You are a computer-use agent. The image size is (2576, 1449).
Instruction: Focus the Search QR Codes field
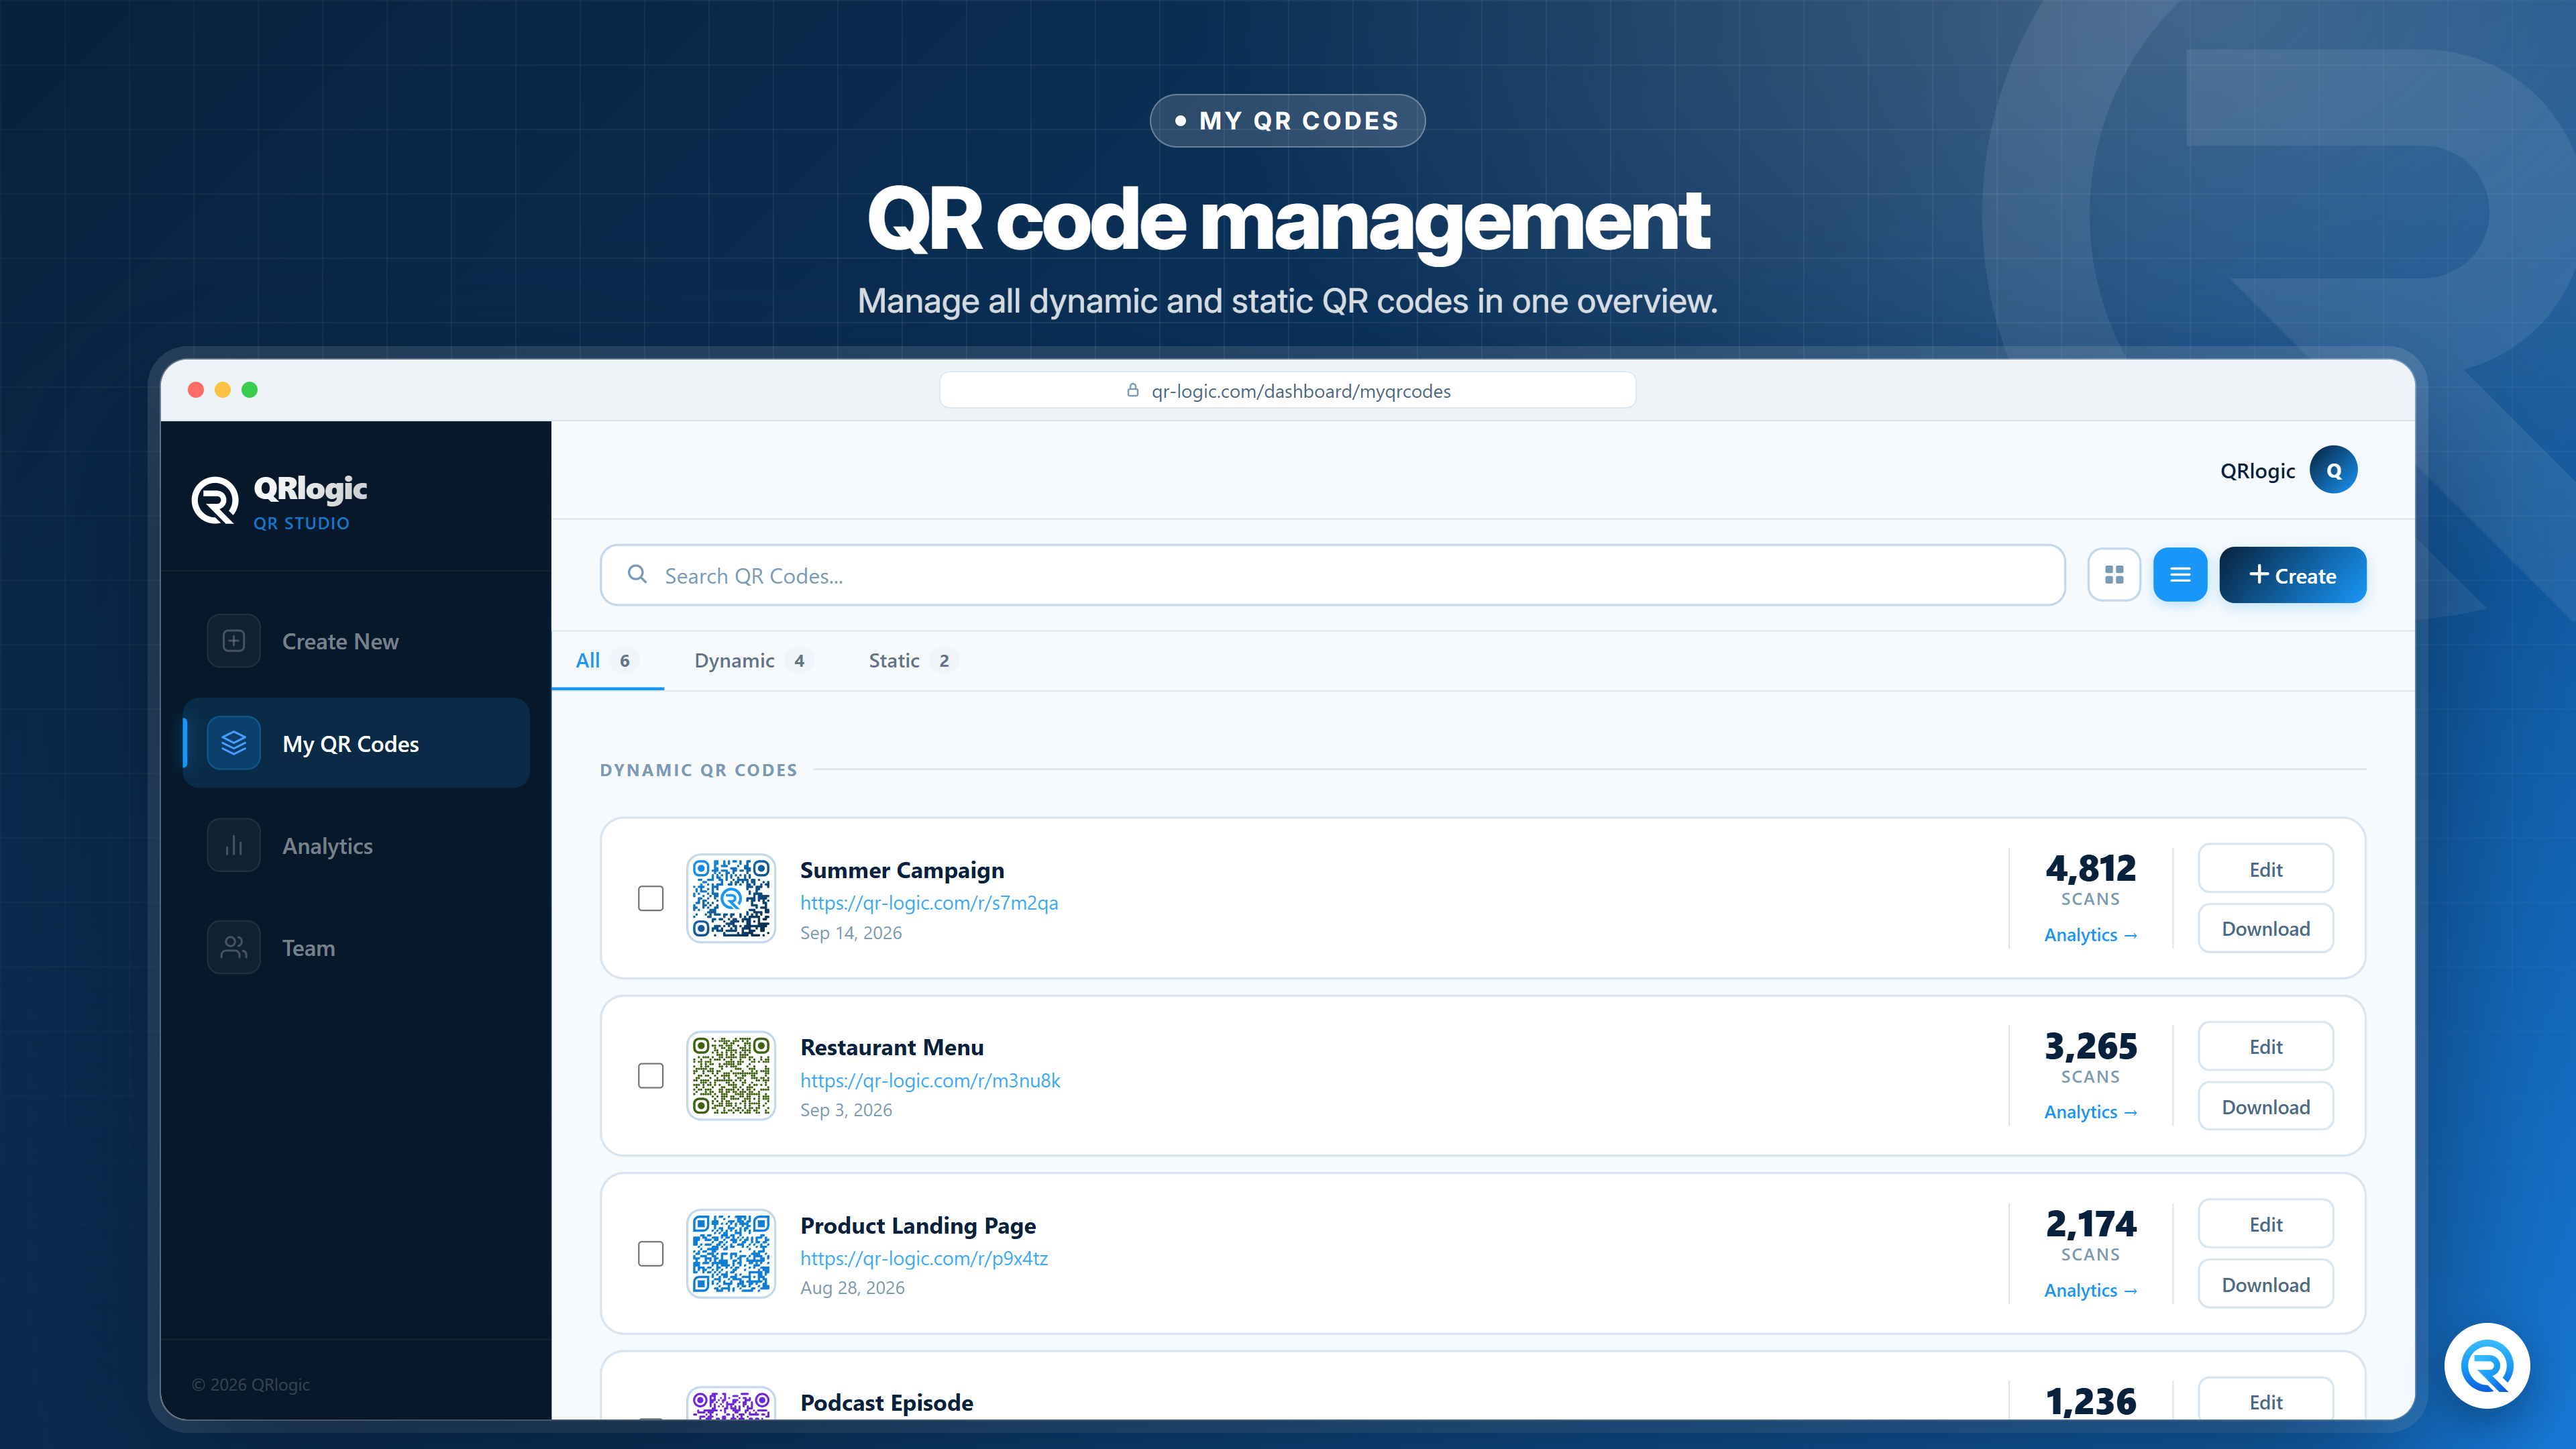tap(1332, 575)
